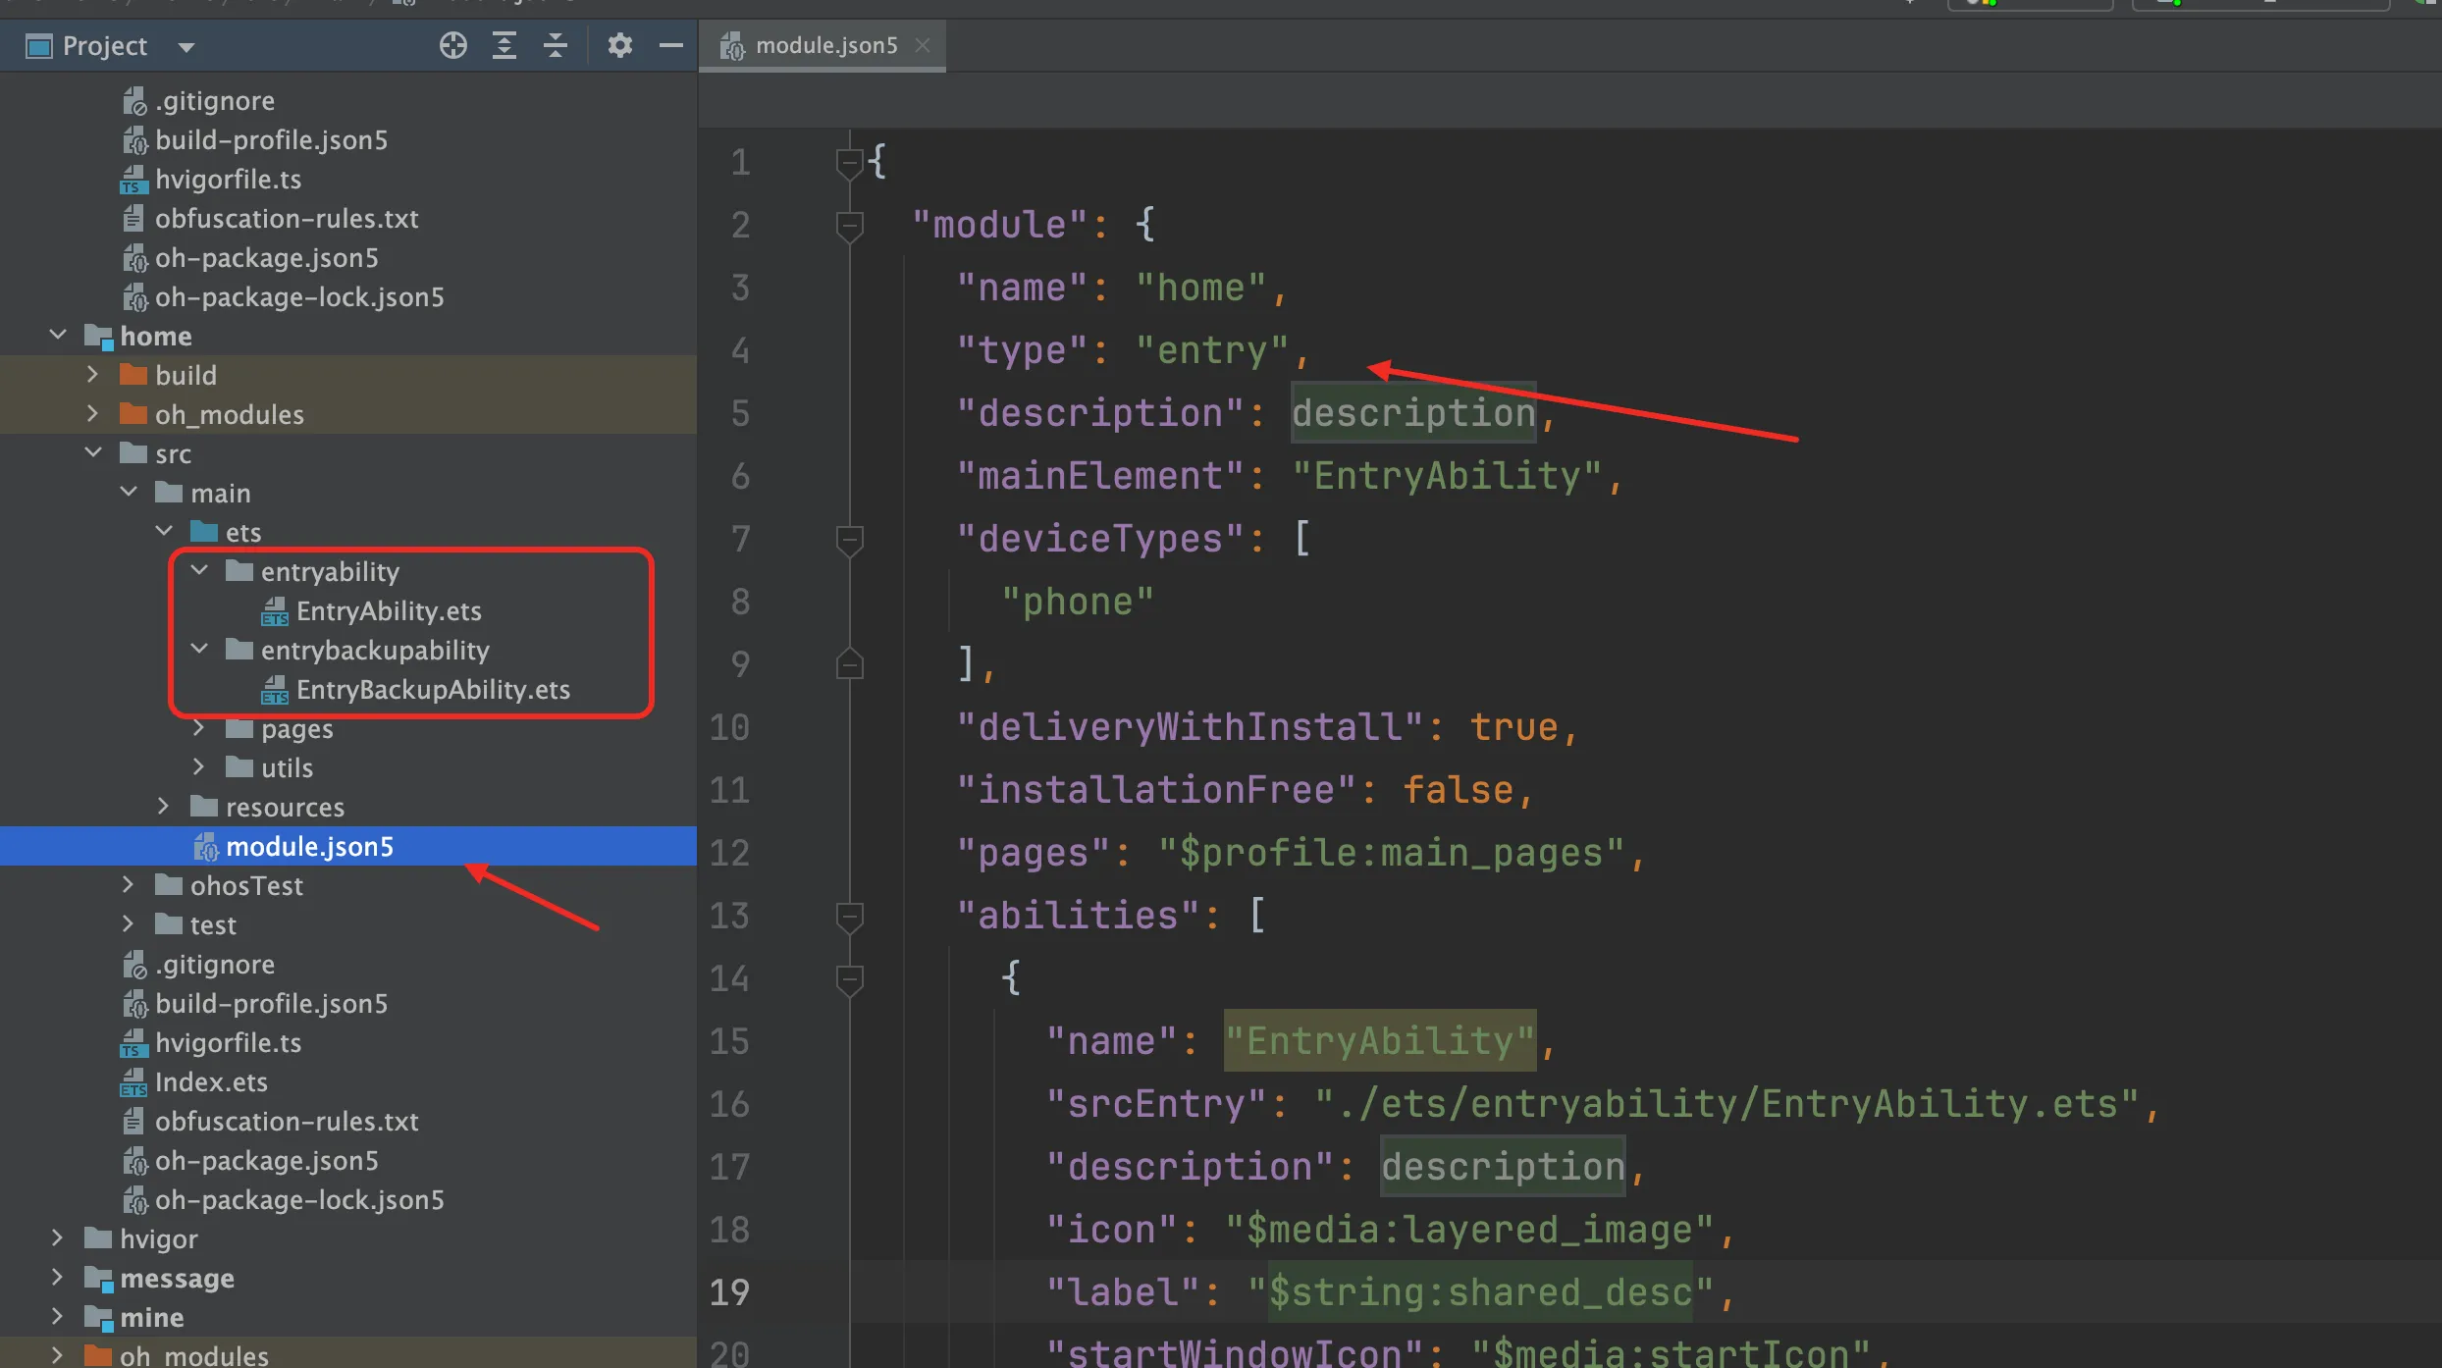Expand the hvigor folder
The width and height of the screenshot is (2442, 1368).
(x=58, y=1238)
